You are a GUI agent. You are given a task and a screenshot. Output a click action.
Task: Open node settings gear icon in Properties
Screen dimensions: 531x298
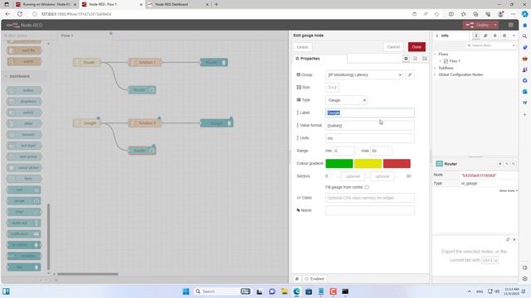point(406,59)
